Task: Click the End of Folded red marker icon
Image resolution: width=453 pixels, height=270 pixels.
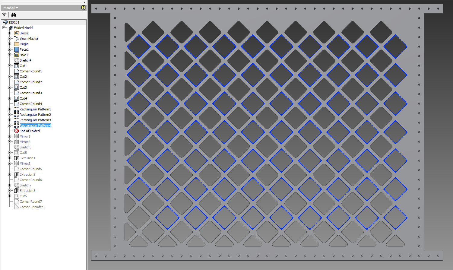Action: (x=17, y=131)
